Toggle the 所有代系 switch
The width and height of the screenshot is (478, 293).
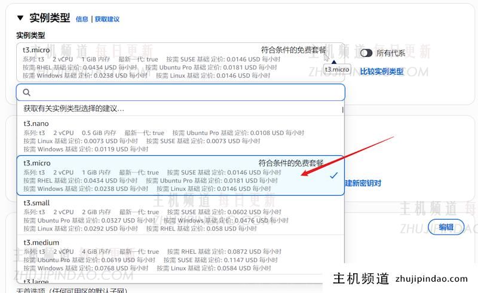[366, 53]
